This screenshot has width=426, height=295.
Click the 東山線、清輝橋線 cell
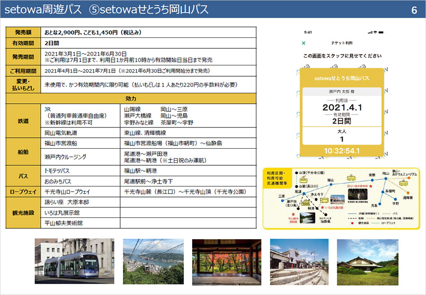pos(188,133)
